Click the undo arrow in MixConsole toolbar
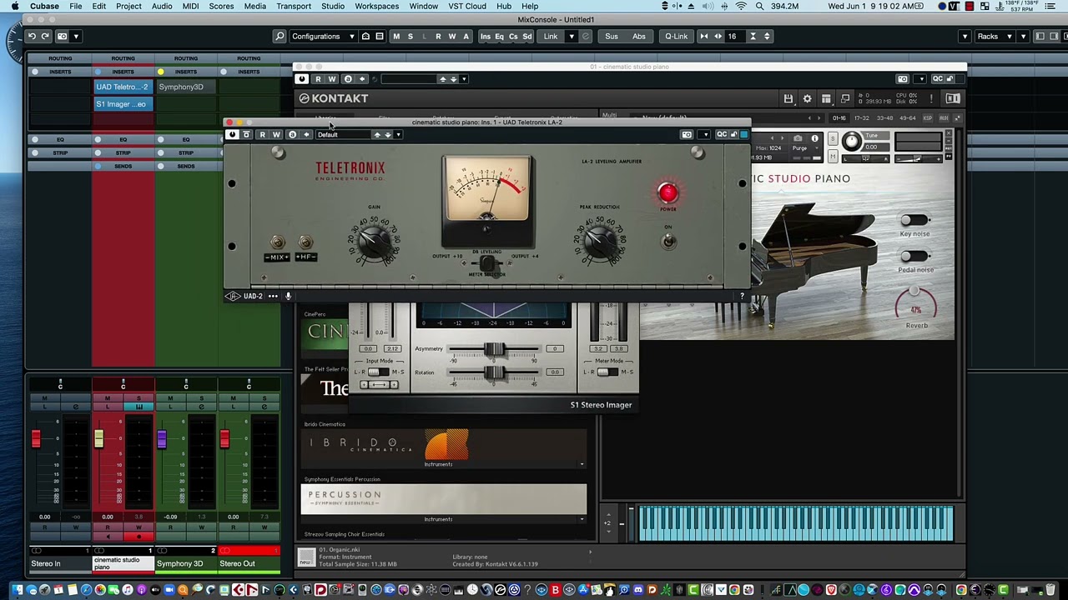 pyautogui.click(x=32, y=36)
